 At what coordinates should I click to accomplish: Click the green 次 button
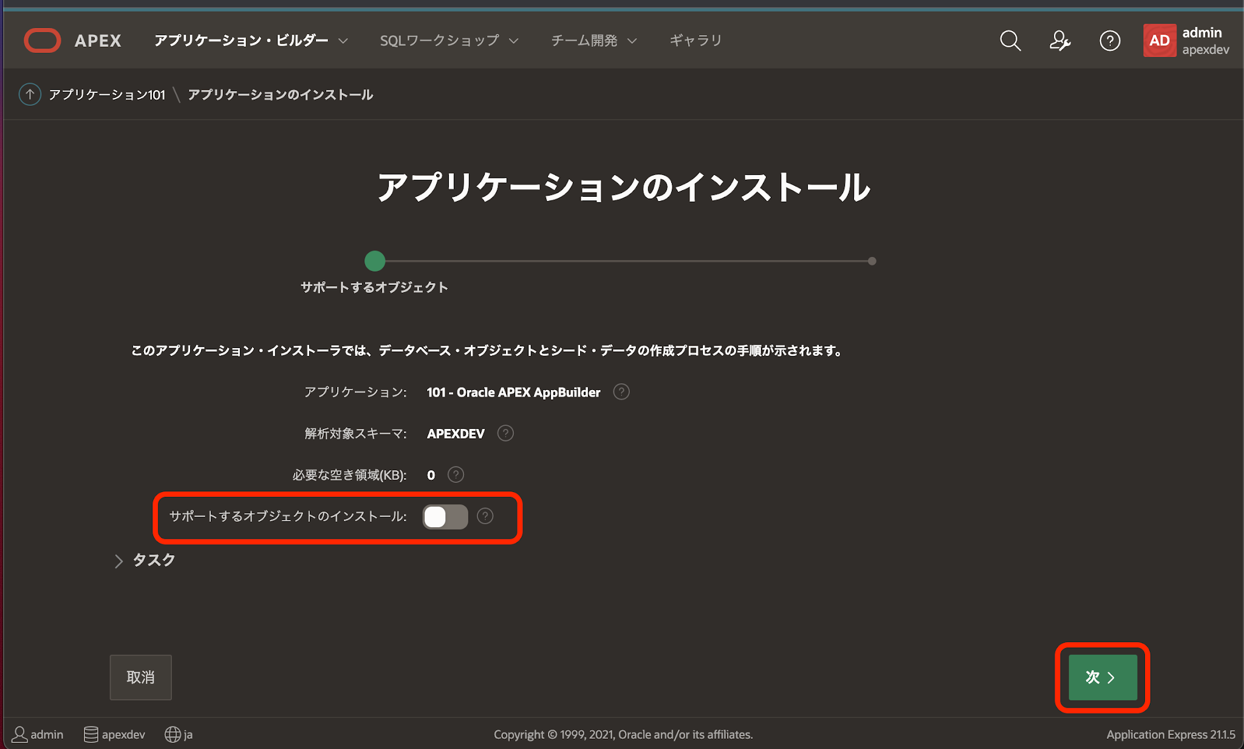(x=1102, y=677)
